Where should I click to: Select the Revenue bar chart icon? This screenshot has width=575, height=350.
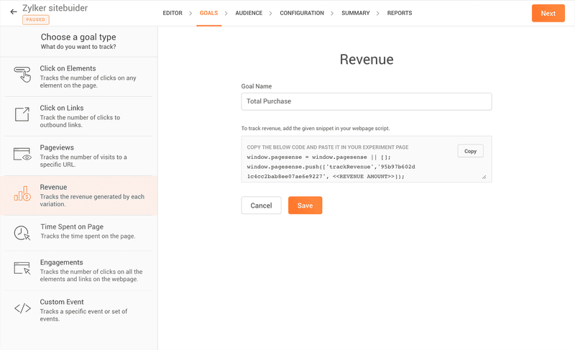click(x=23, y=195)
